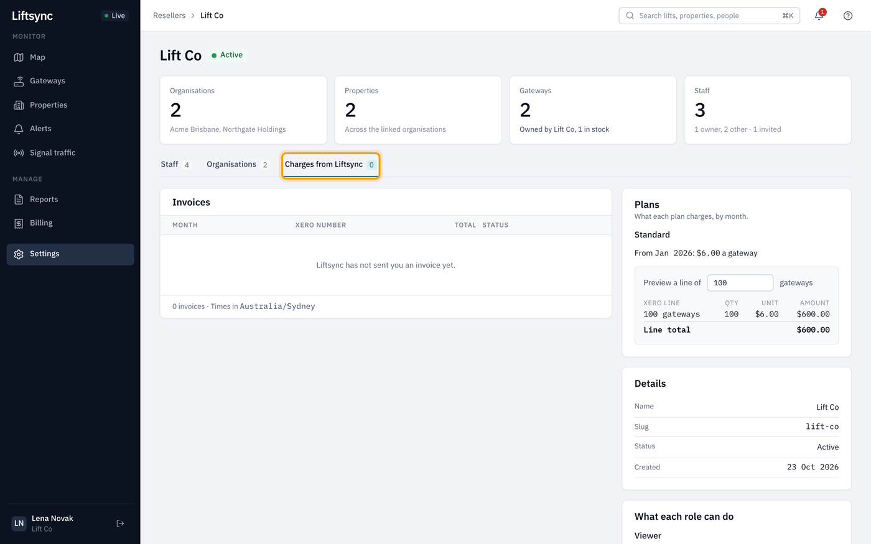Click the created date 23 Oct 2026

click(813, 467)
